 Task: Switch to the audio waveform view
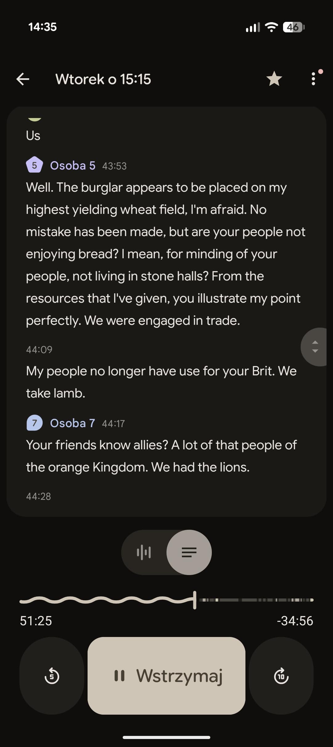(x=144, y=552)
